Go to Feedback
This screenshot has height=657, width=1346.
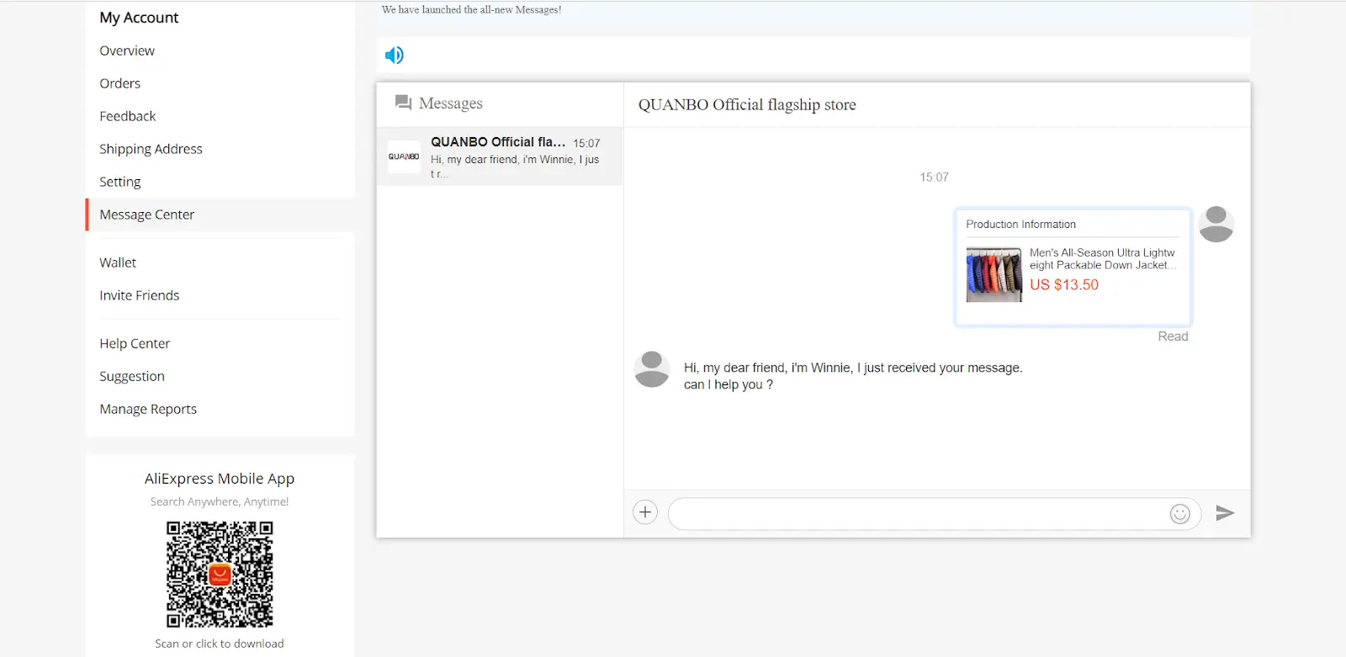point(128,116)
